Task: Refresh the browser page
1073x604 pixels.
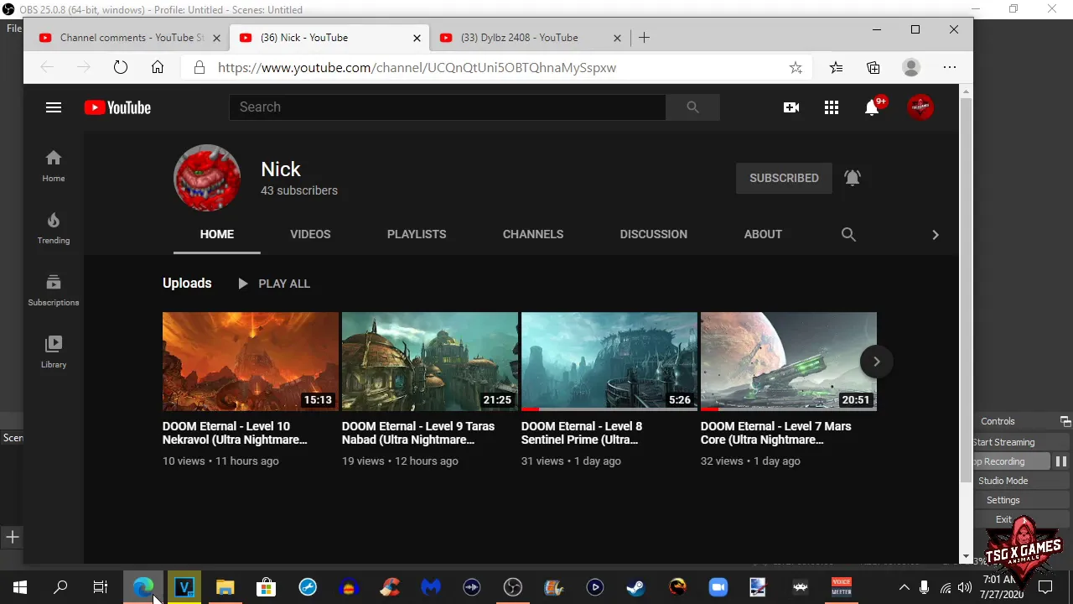Action: [120, 68]
